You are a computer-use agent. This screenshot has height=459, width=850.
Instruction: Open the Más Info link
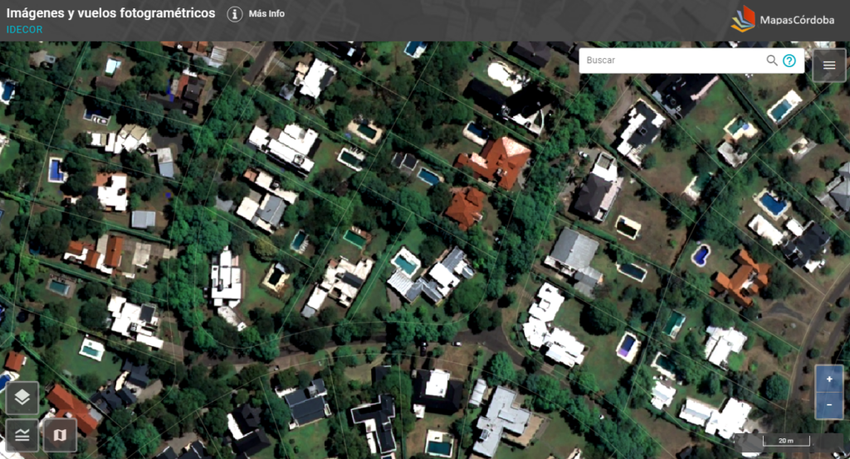266,14
